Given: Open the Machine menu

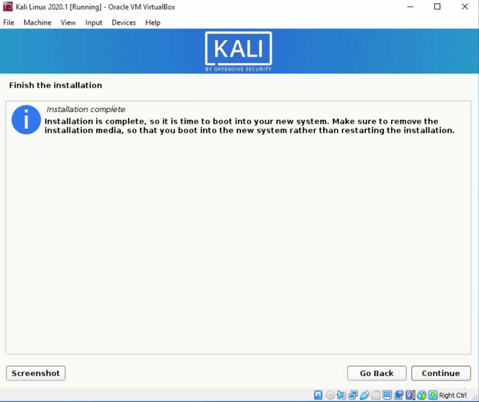Looking at the screenshot, I should (x=37, y=23).
